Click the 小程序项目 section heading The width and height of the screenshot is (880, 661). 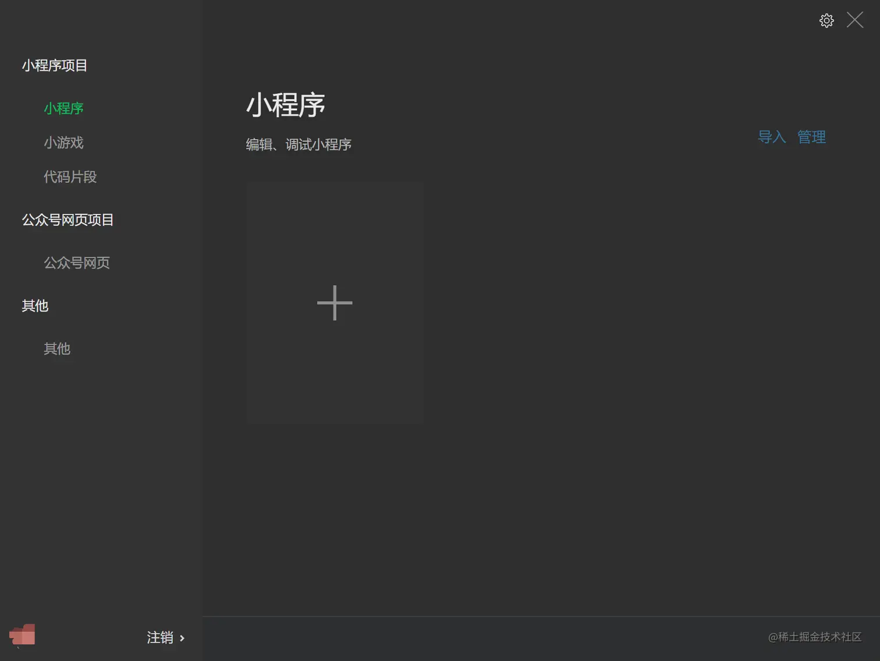coord(55,66)
